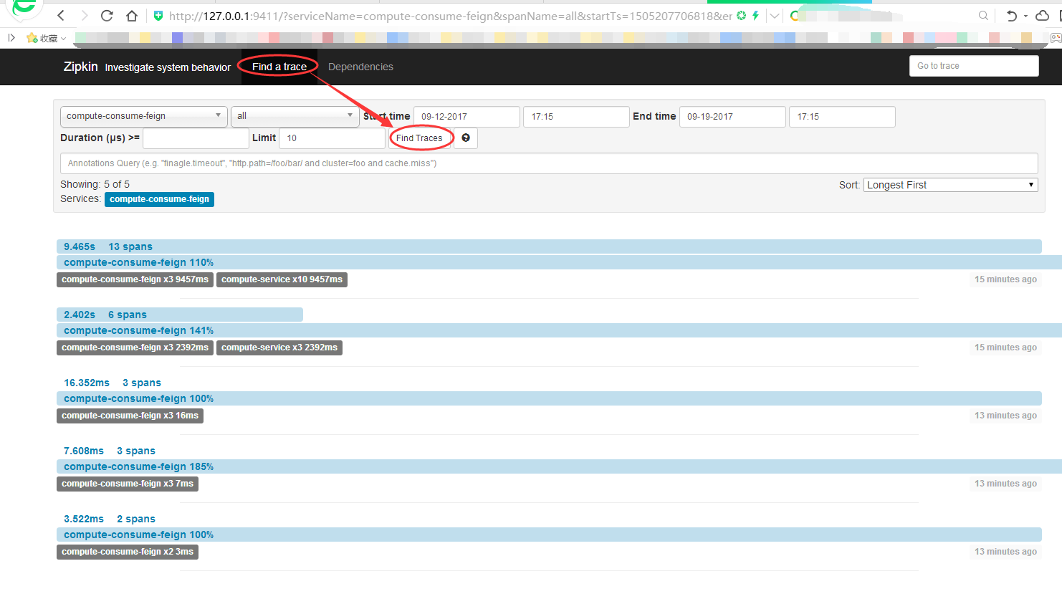The width and height of the screenshot is (1062, 599).
Task: Click the start date field 09-12-2017
Action: point(467,117)
